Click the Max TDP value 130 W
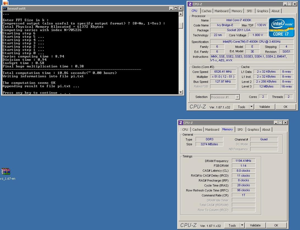This screenshot has height=230, width=300. [261, 25]
